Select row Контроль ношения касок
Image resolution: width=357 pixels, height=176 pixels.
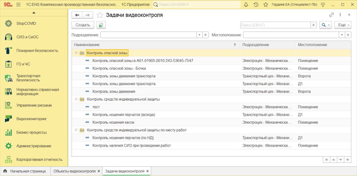tap(113, 122)
